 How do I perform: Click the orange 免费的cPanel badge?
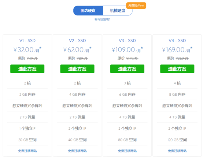[x=136, y=5]
